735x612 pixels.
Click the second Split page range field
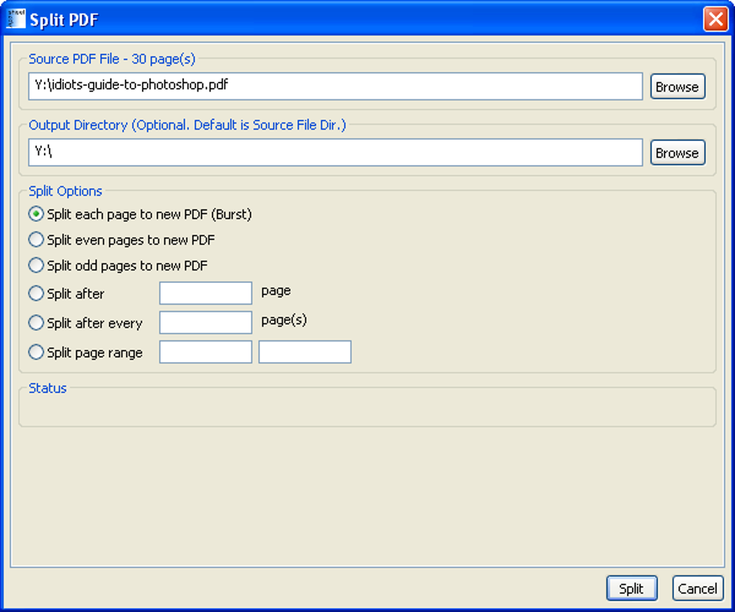point(305,352)
